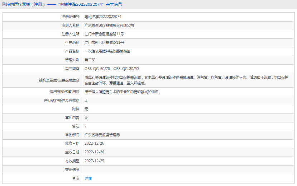Click the 批准日期 value 2022-12-26
This screenshot has height=186, width=297.
tap(94, 144)
